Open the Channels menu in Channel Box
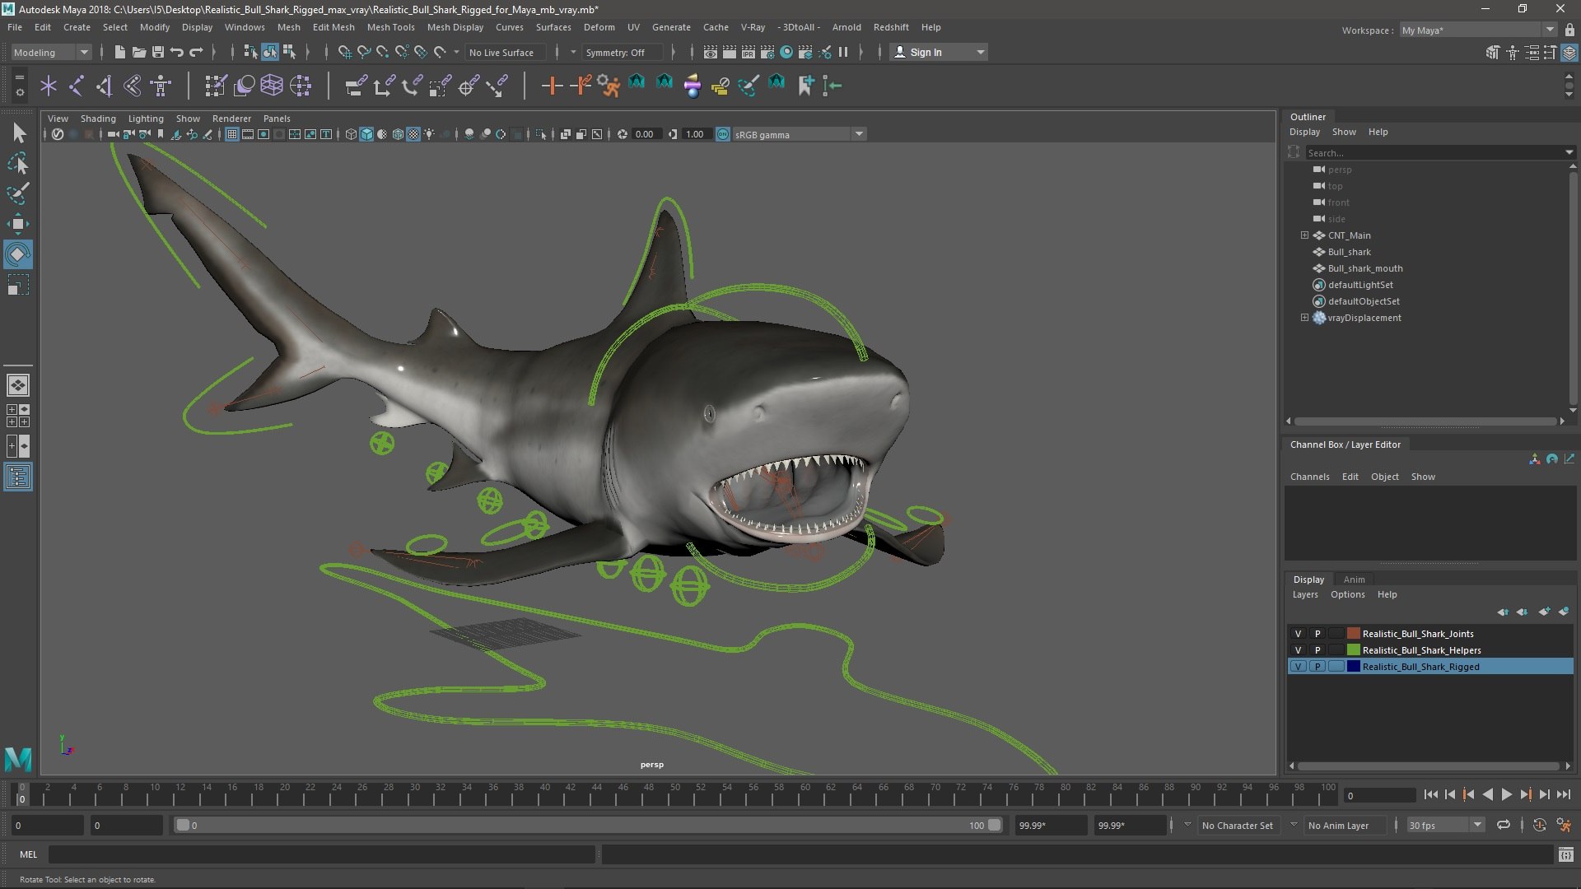Screen dimensions: 1581x889 (x=1309, y=477)
